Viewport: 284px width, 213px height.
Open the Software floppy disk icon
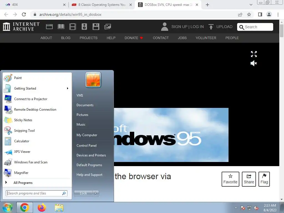click(96, 27)
